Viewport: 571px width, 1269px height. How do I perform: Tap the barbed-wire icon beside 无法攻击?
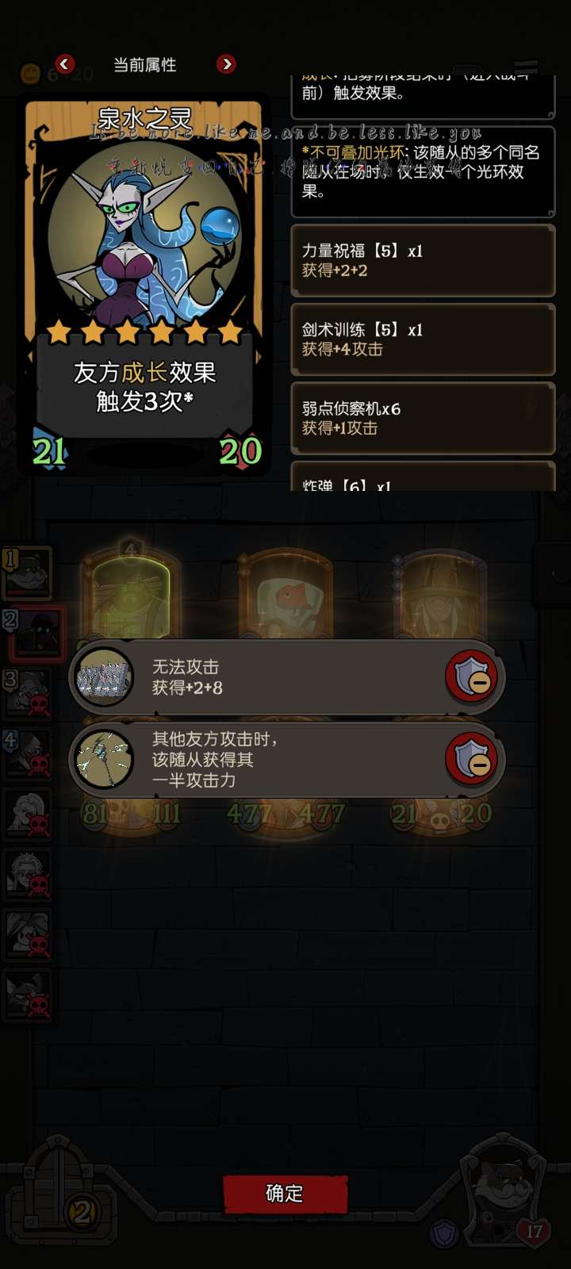[104, 677]
